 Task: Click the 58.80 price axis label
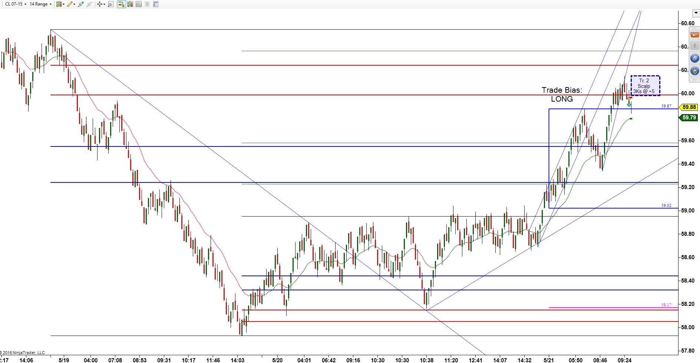tap(688, 234)
